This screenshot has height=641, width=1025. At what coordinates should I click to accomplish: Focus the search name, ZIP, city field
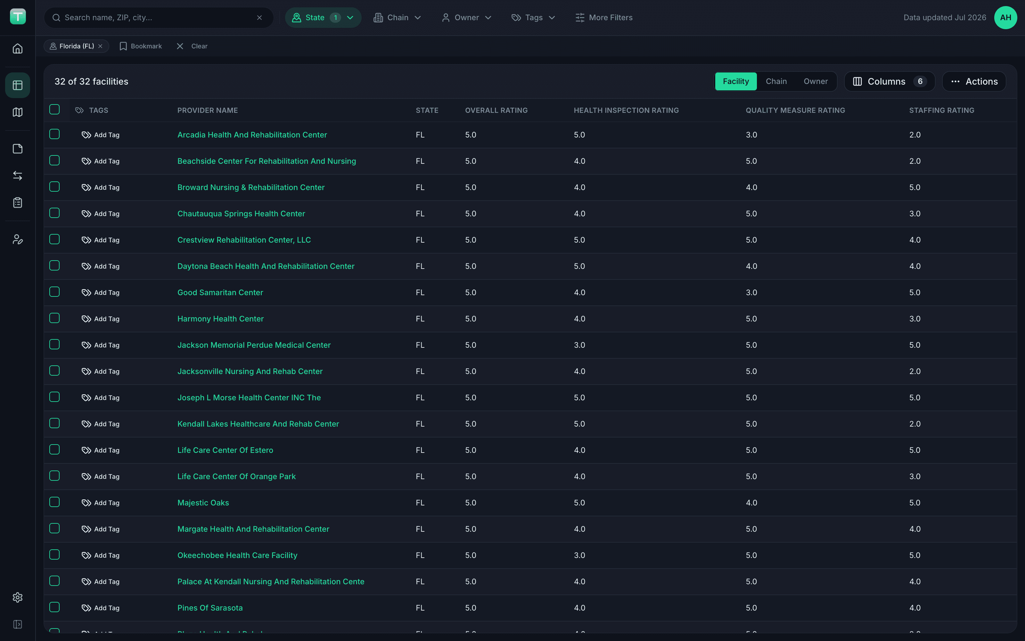(x=159, y=17)
